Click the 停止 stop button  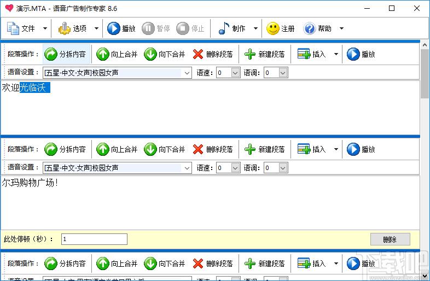(x=190, y=28)
